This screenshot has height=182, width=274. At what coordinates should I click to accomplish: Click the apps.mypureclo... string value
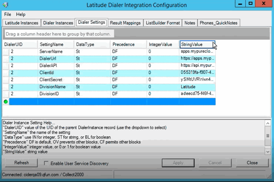click(197, 51)
